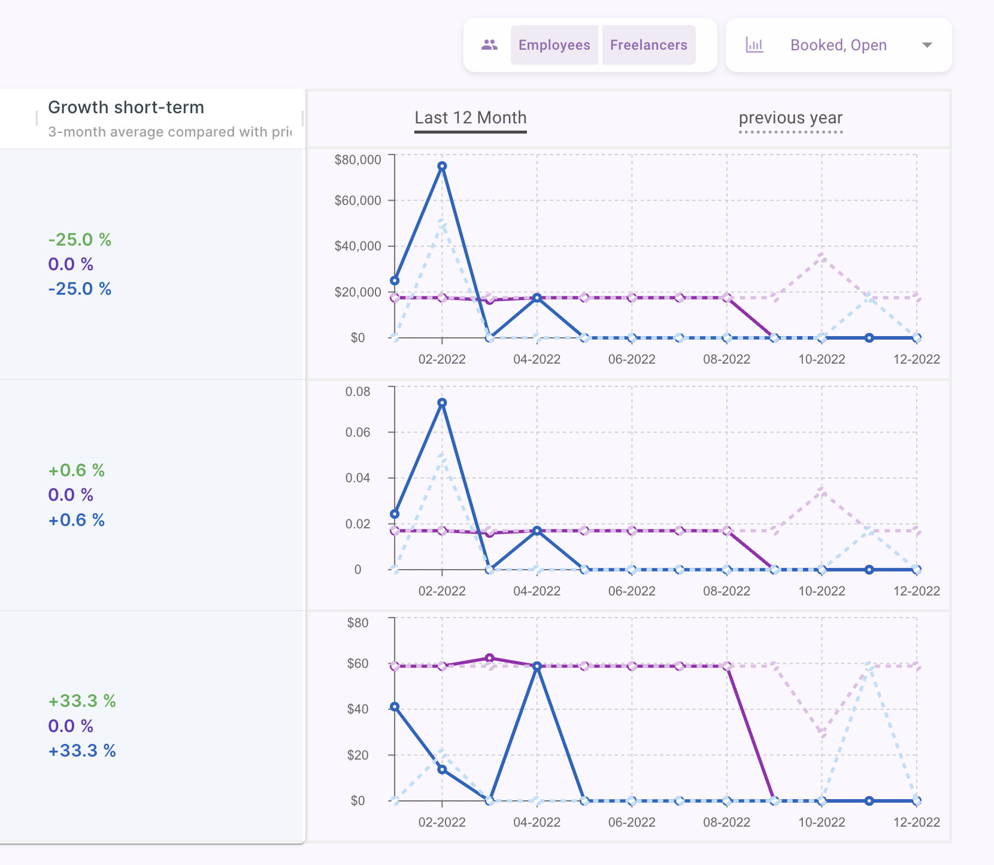Click resize handle left of Growth short-term

[x=37, y=119]
